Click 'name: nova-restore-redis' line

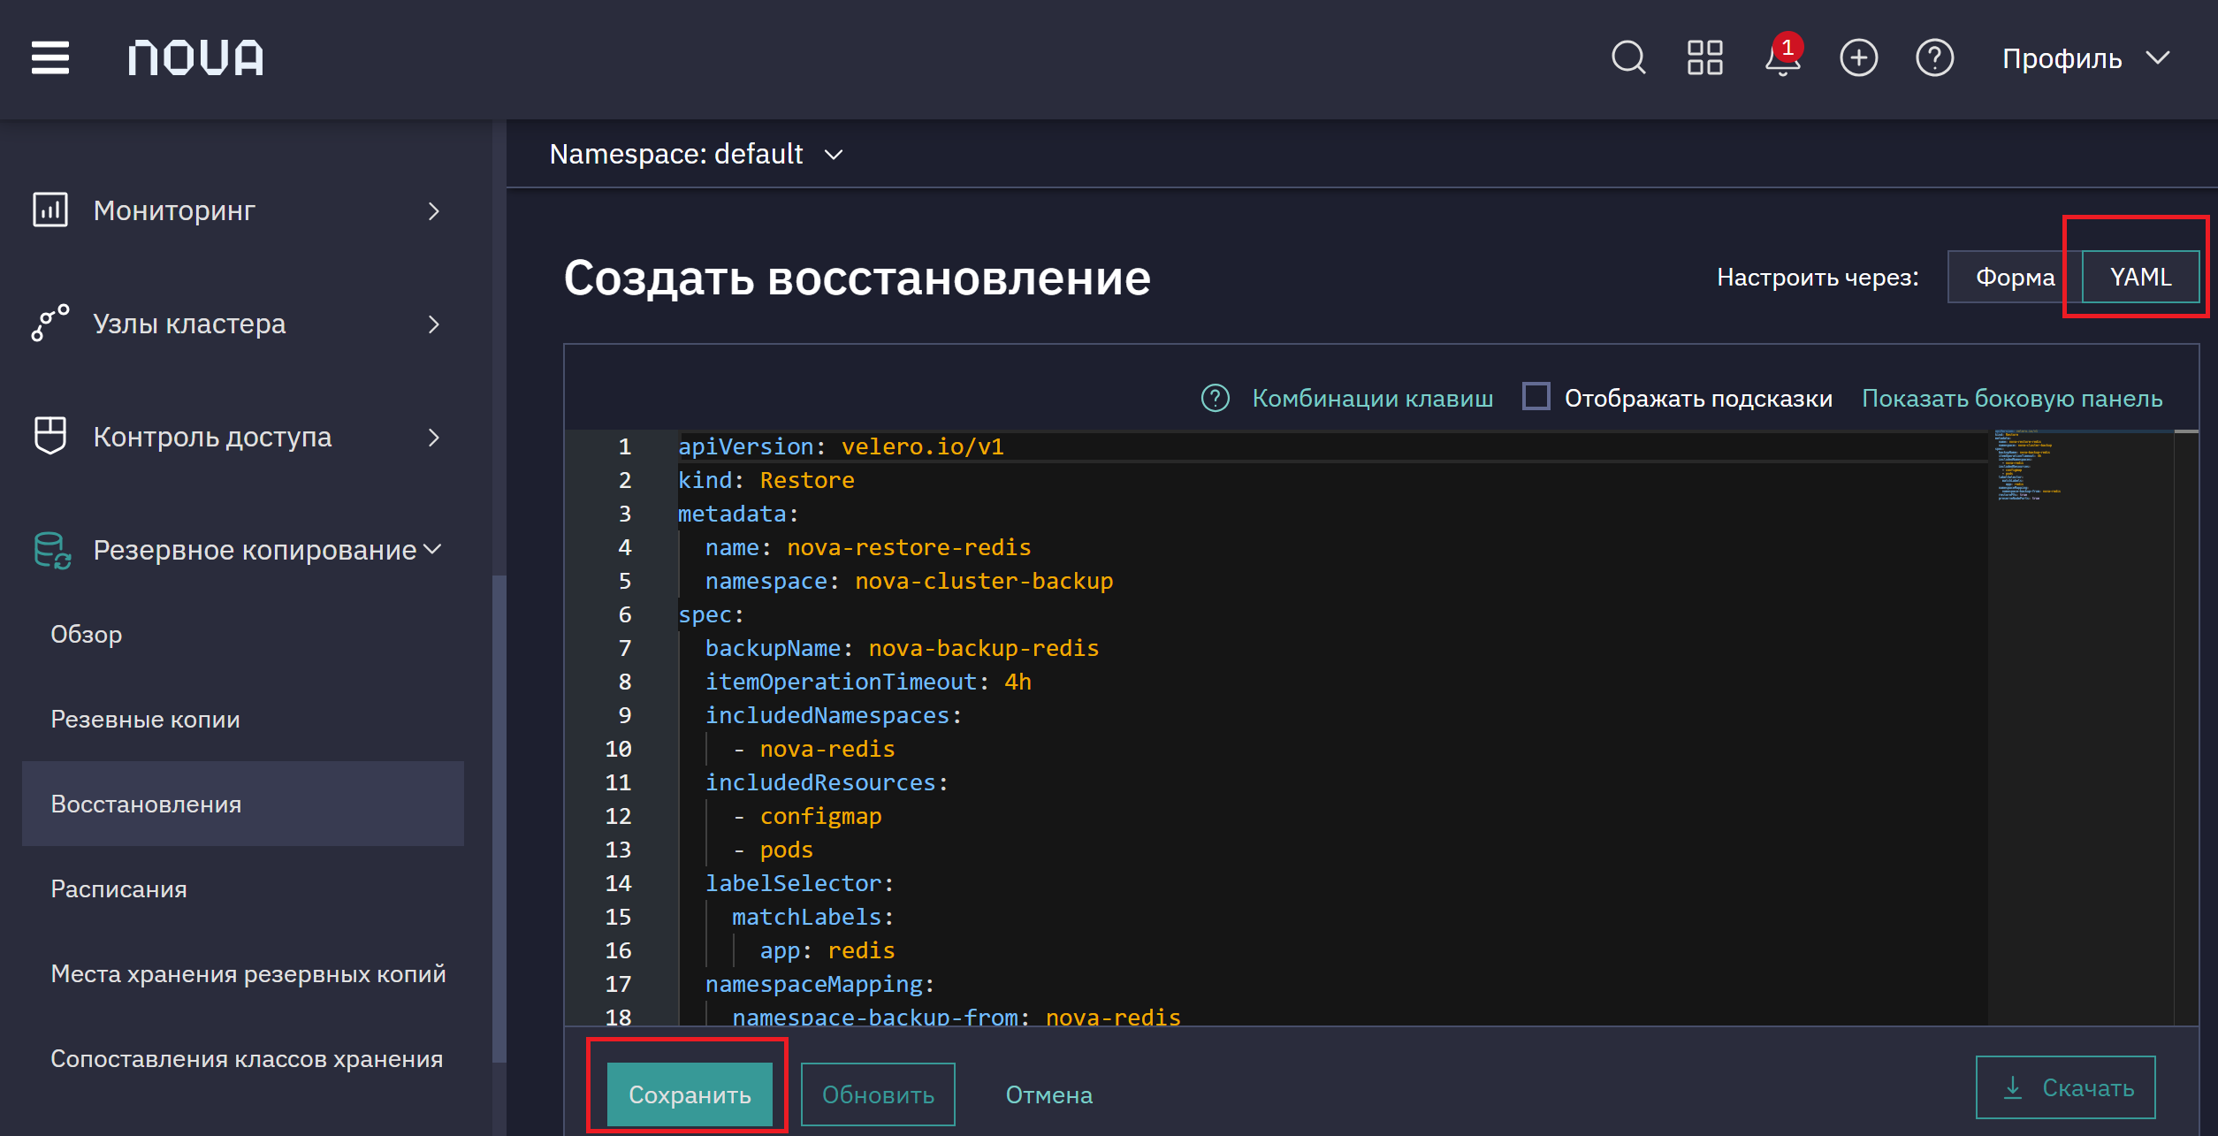tap(868, 547)
